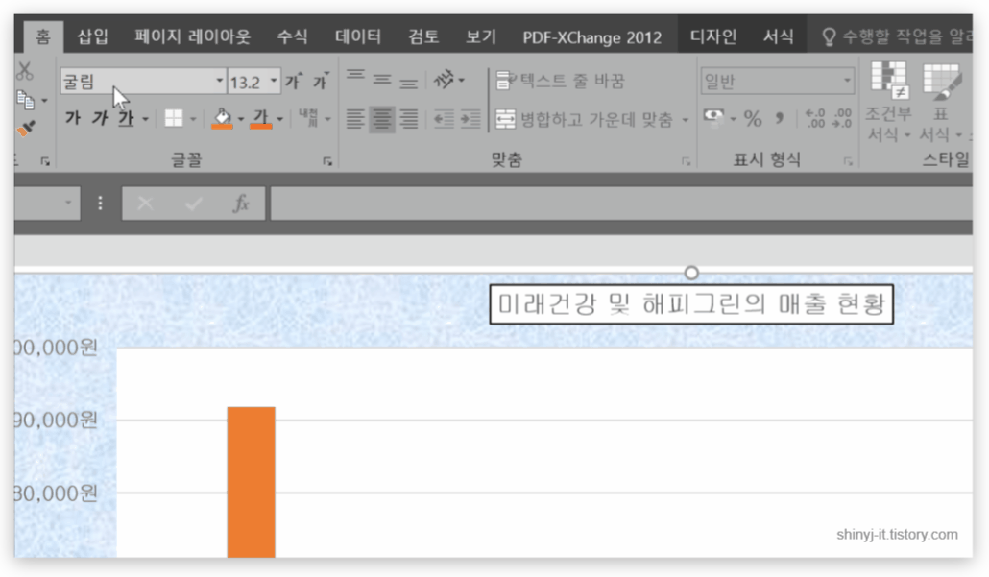Click the formula bar confirm checkmark
This screenshot has width=989, height=577.
pos(194,204)
